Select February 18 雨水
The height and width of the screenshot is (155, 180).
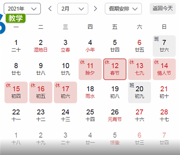(90, 92)
